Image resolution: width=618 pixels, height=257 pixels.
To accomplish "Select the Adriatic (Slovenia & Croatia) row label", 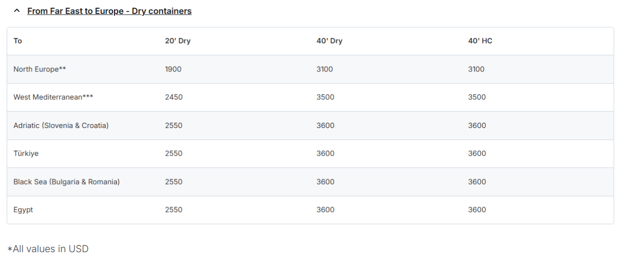I will tap(61, 126).
